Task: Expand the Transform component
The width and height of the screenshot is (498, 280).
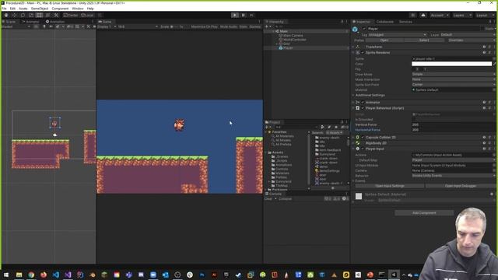Action: coord(353,47)
